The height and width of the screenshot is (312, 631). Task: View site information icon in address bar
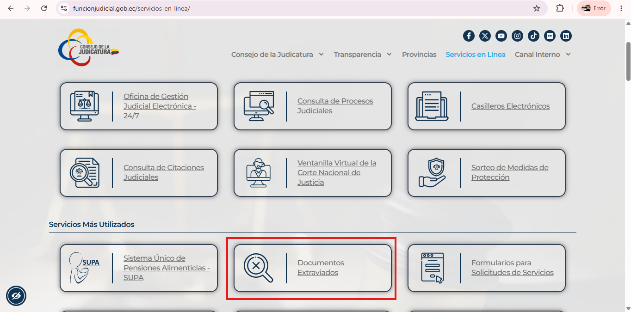(x=64, y=8)
